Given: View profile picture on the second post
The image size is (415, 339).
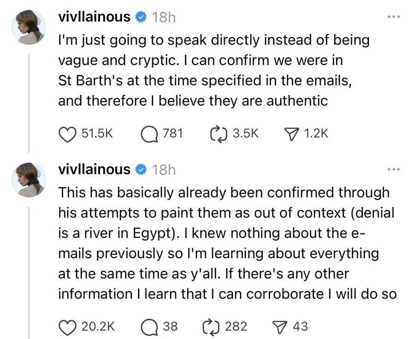Looking at the screenshot, I should click(x=29, y=180).
